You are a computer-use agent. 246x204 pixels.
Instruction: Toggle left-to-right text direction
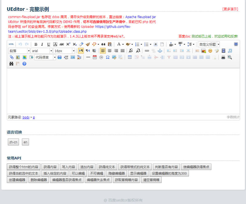point(81,51)
